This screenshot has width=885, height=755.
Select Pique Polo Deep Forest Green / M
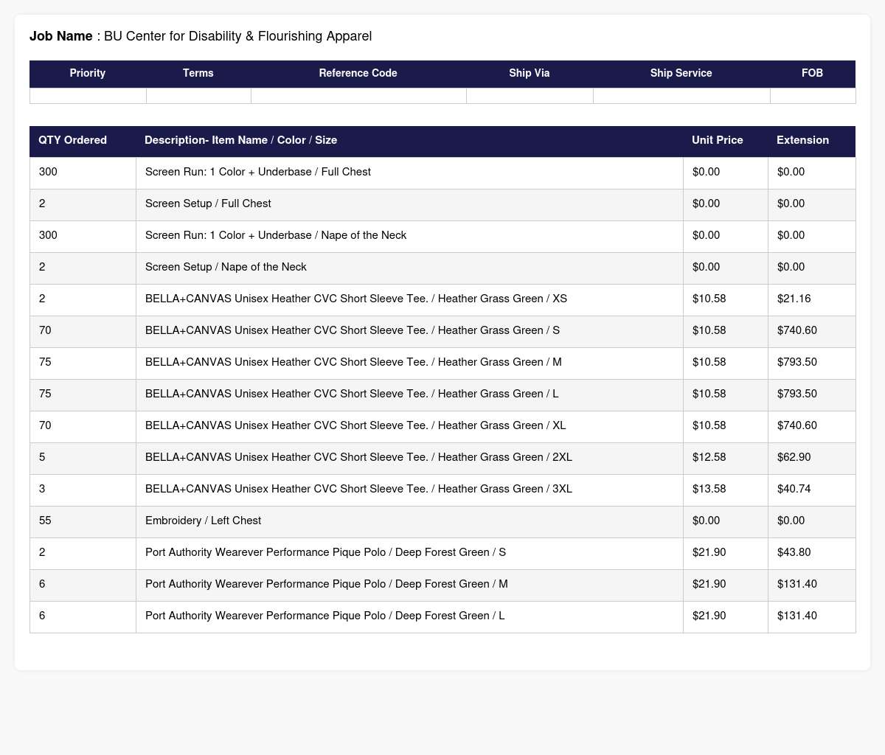(x=327, y=584)
